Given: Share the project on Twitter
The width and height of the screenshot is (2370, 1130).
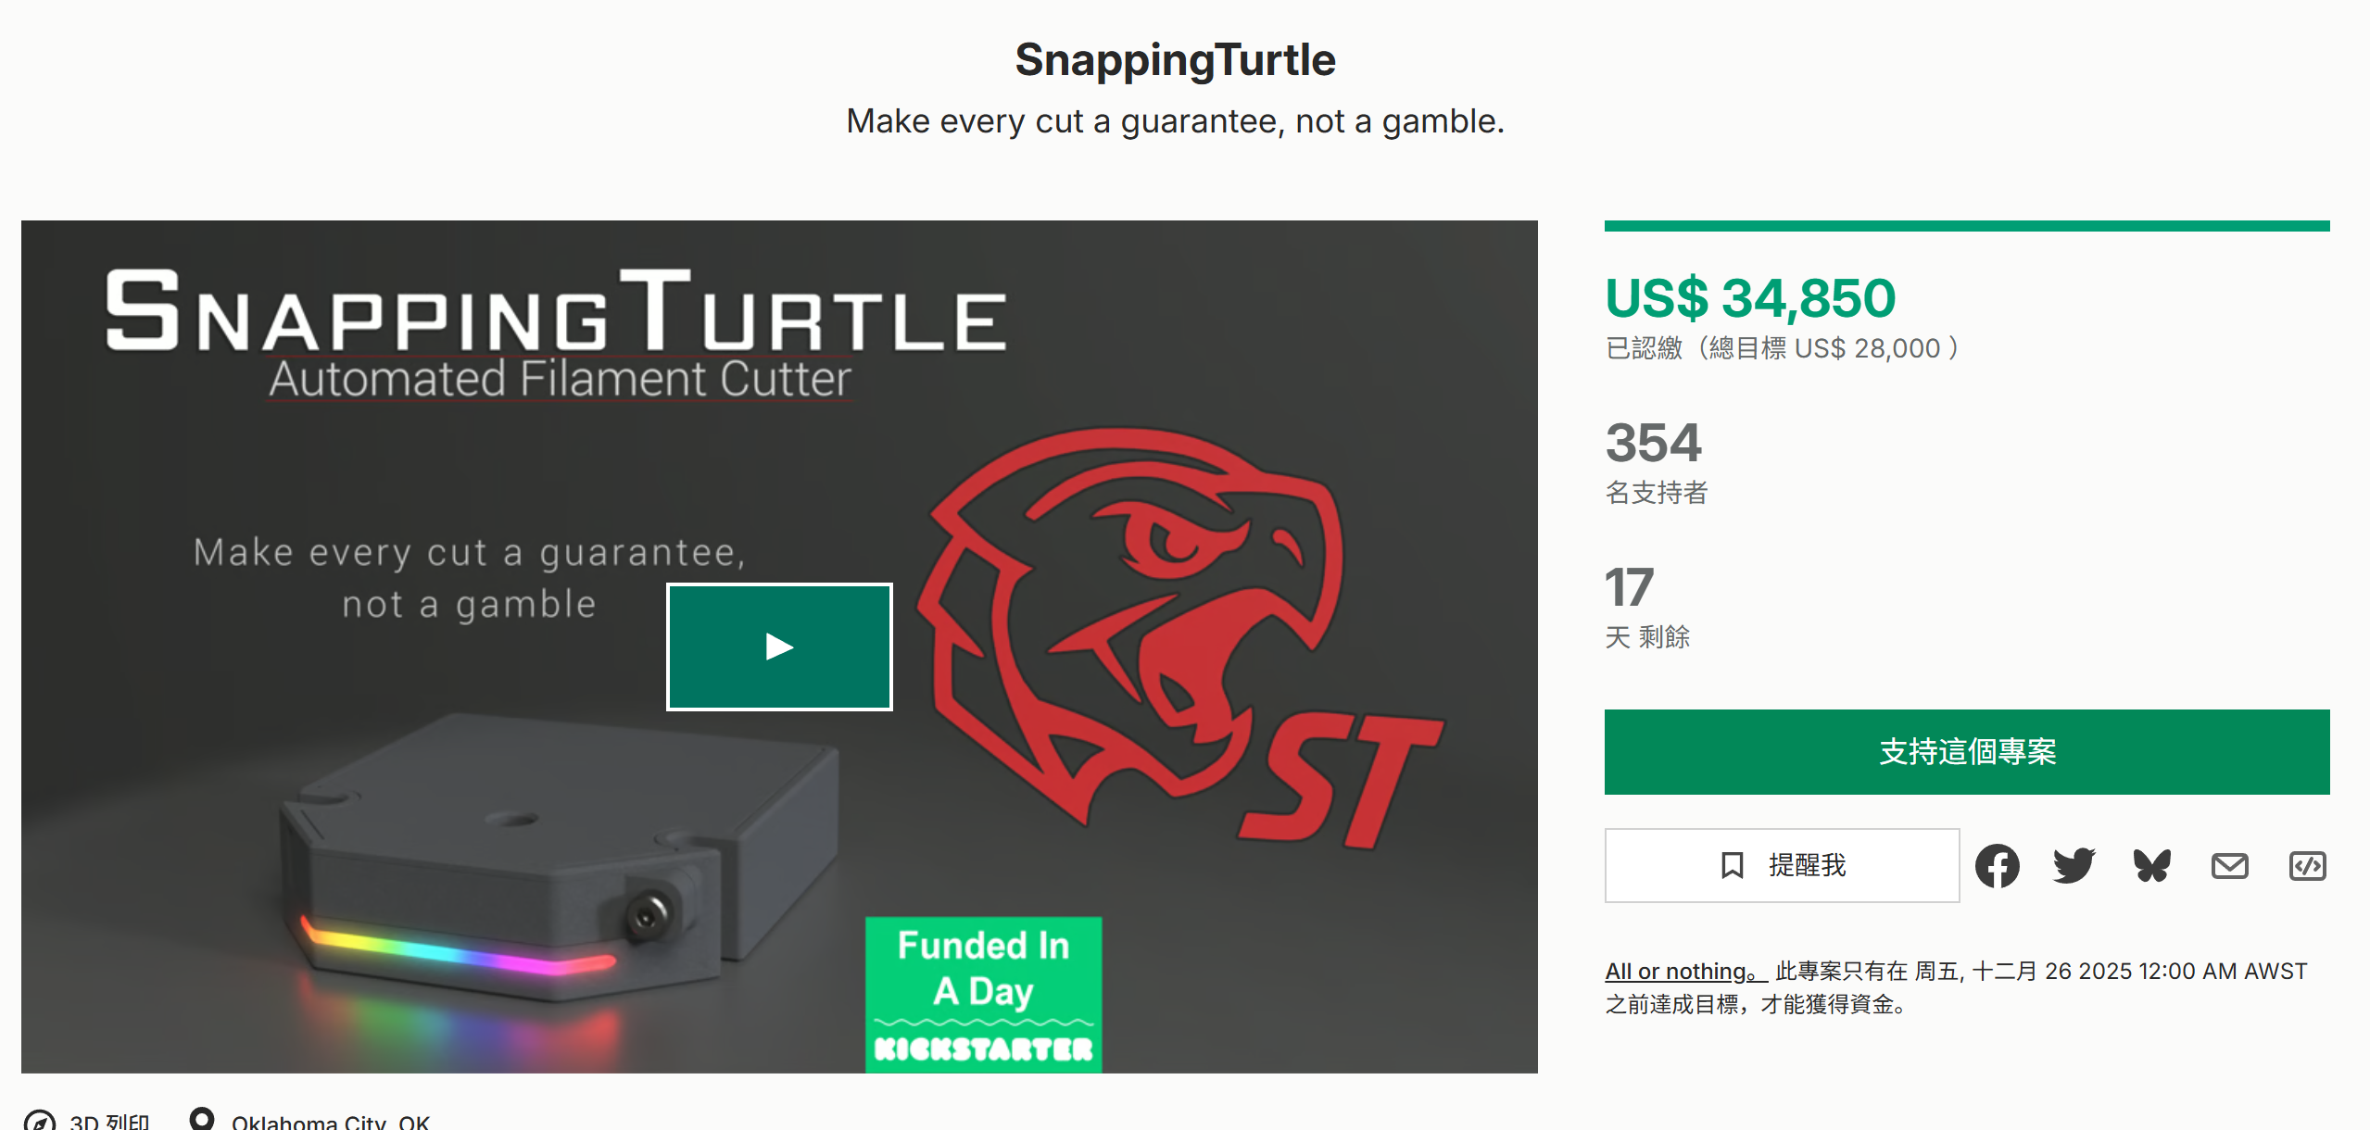Looking at the screenshot, I should tap(2074, 866).
